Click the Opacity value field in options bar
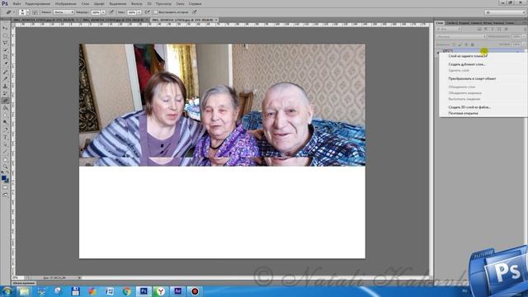 pyautogui.click(x=96, y=12)
